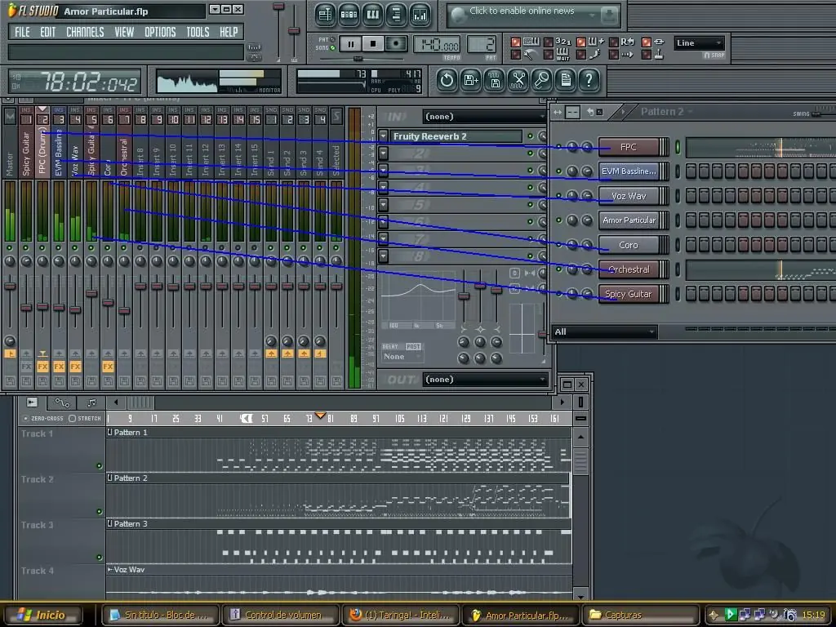The image size is (836, 627).
Task: Click the render to wave disk icon
Action: (495, 81)
